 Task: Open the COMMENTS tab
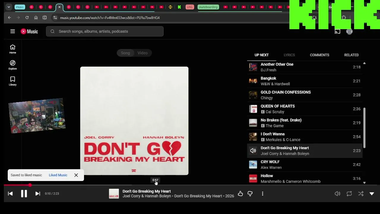319,55
